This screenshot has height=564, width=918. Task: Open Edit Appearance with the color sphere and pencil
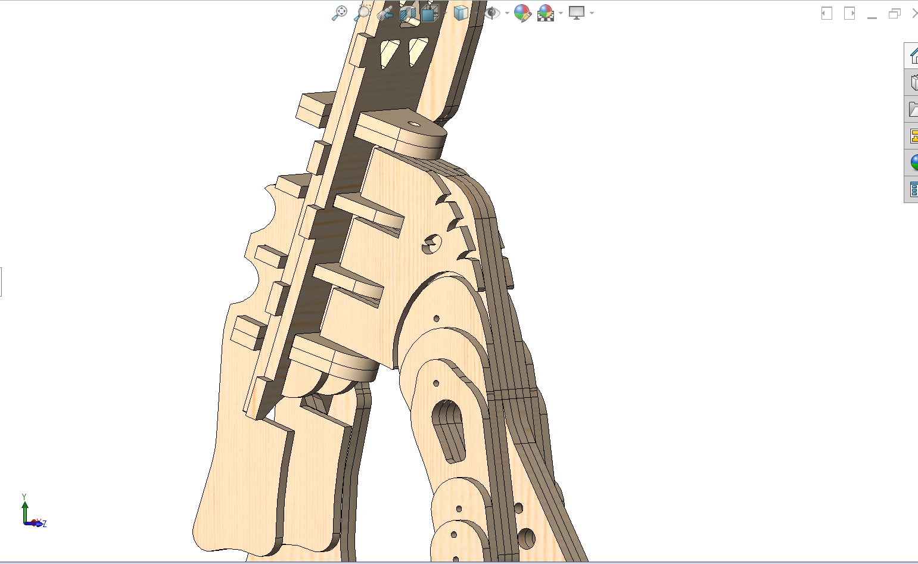tap(522, 13)
